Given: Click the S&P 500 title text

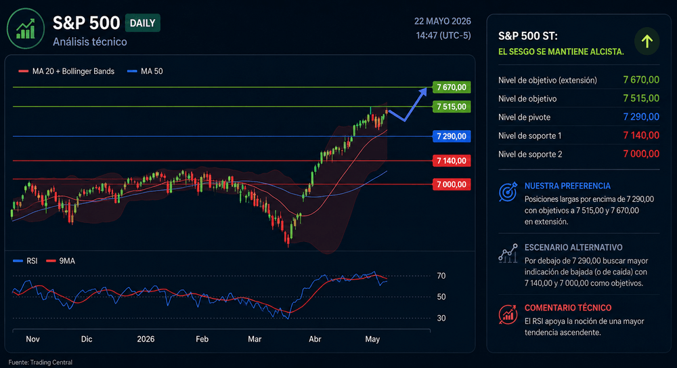Looking at the screenshot, I should [x=86, y=23].
